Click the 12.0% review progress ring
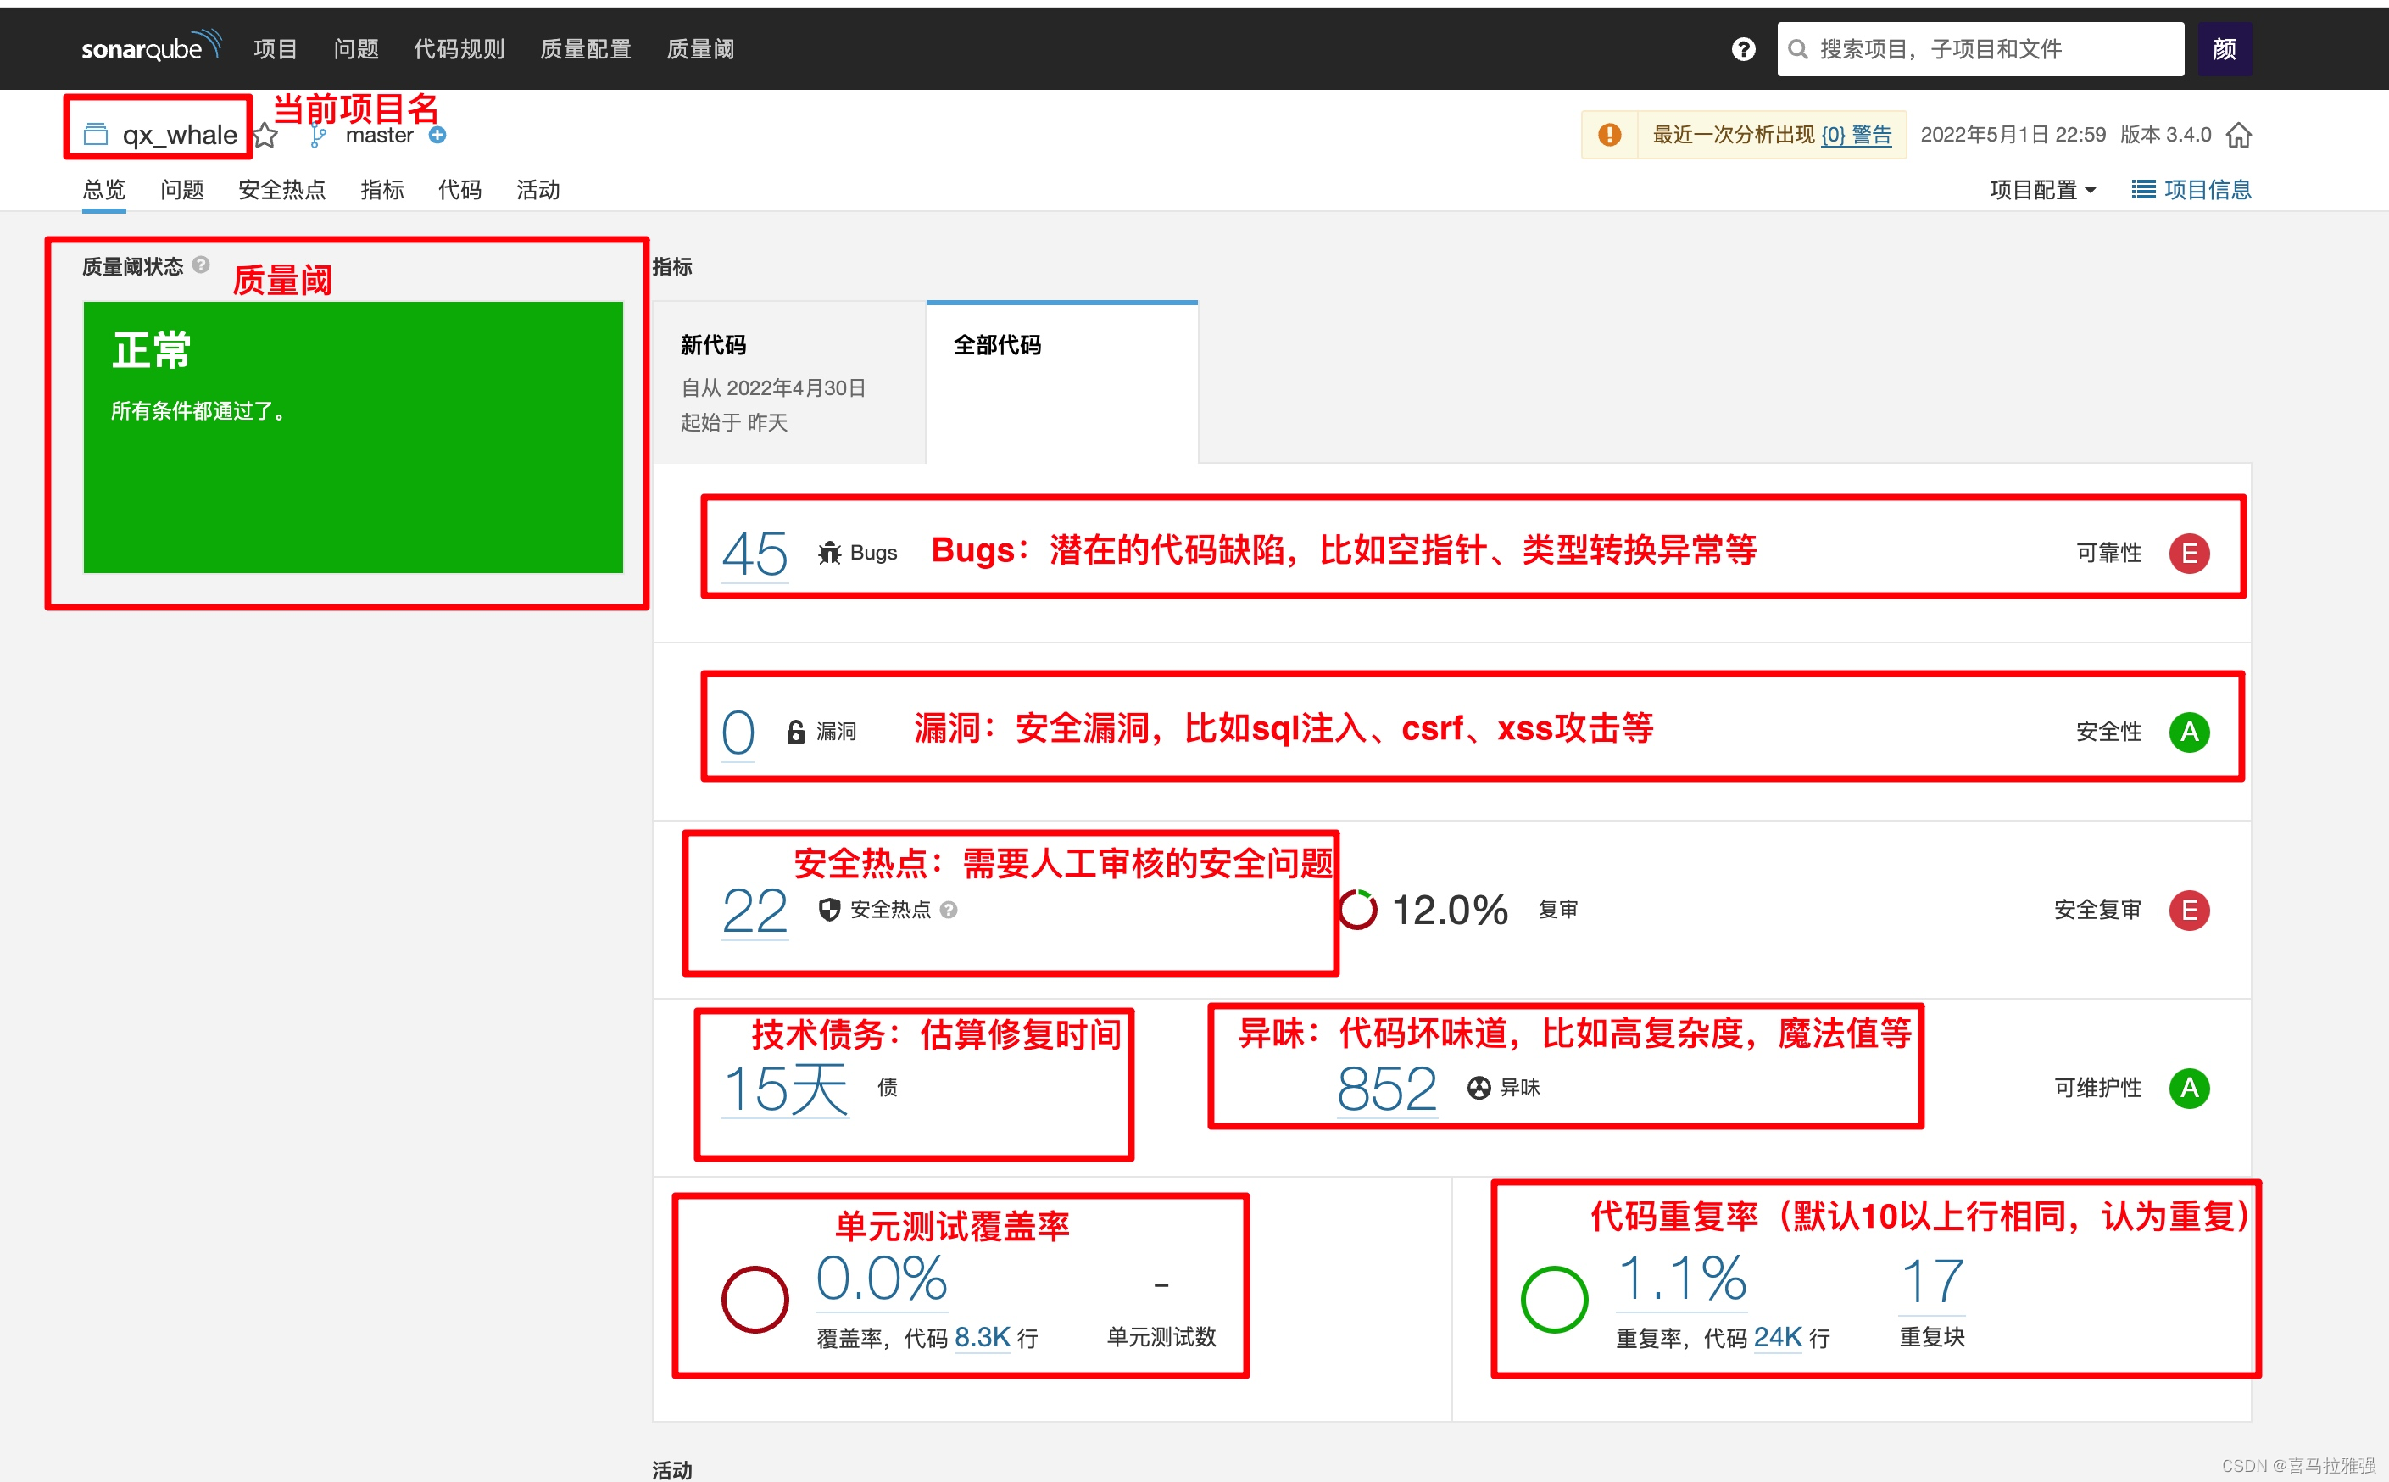The height and width of the screenshot is (1482, 2389). [x=1358, y=910]
